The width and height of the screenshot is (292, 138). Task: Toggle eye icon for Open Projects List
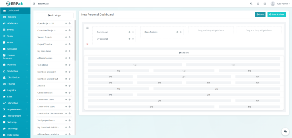[66, 23]
